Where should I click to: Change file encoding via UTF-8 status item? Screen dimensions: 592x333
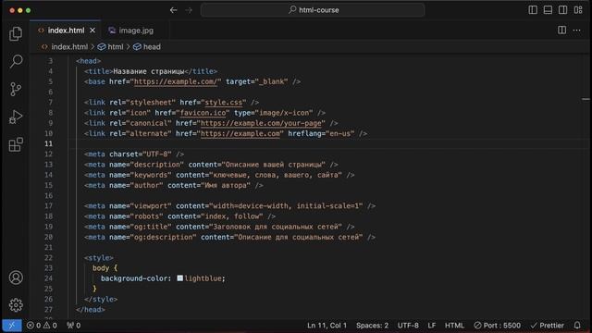[408, 326]
